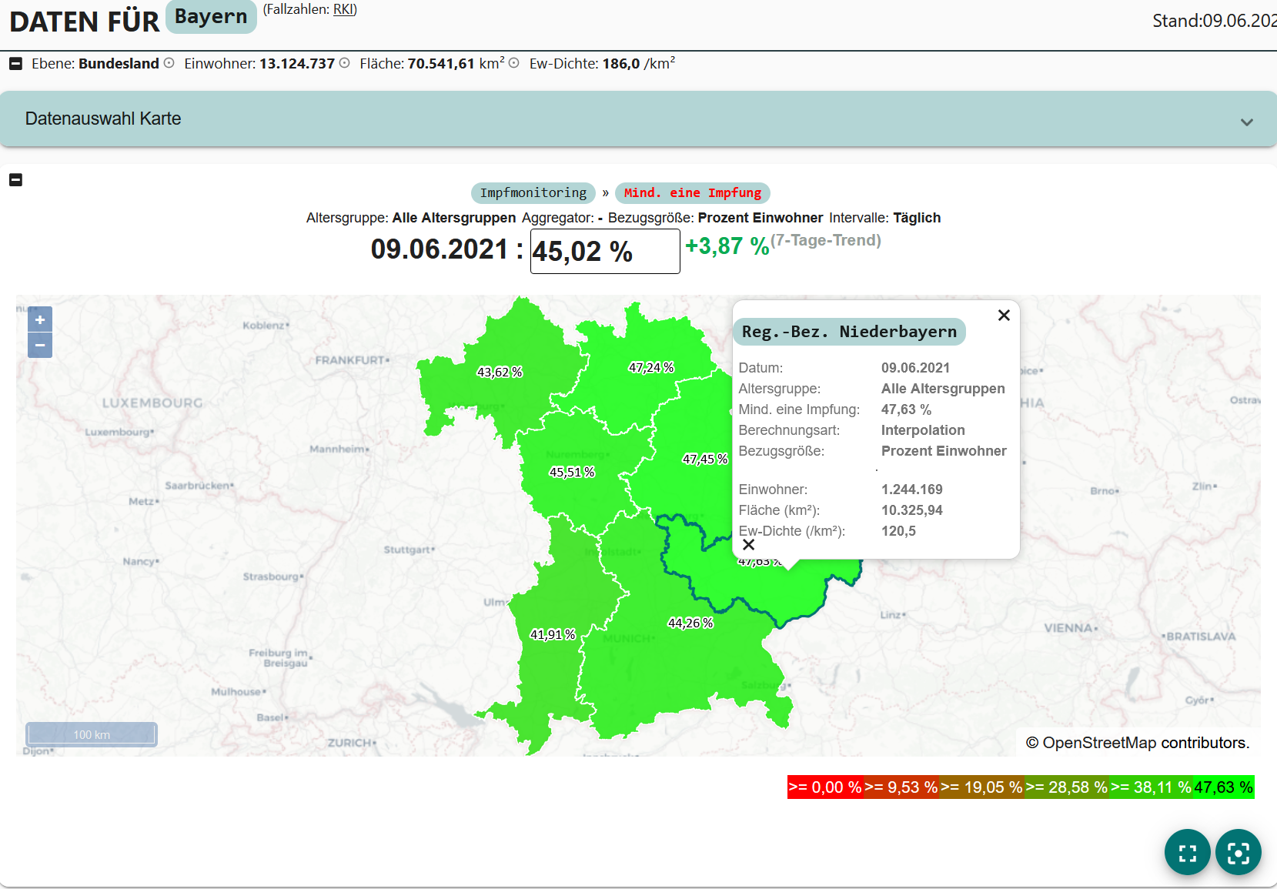The height and width of the screenshot is (889, 1277).
Task: Click the red >= 0,00 % legend swatch
Action: point(825,787)
